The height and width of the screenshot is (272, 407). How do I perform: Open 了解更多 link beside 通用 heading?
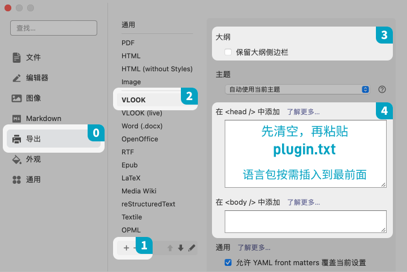254,247
